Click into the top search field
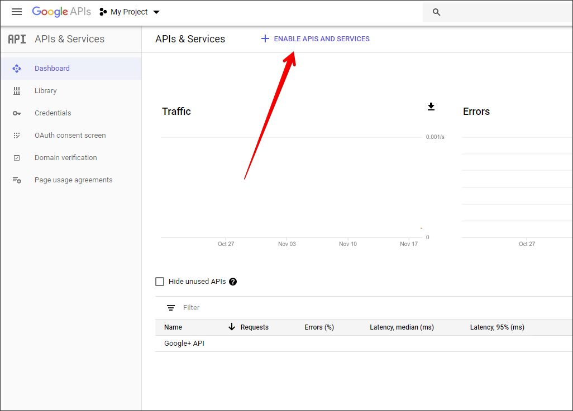Screen dimensions: 573x411 [x=498, y=12]
